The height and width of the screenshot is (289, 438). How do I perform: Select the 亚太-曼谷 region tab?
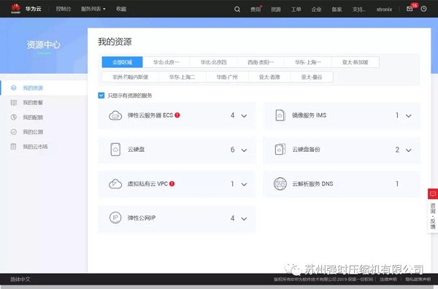pos(312,77)
